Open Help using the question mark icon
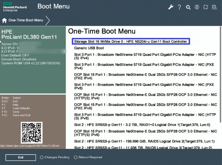Screen dimensions: 222x165 point(179,7)
